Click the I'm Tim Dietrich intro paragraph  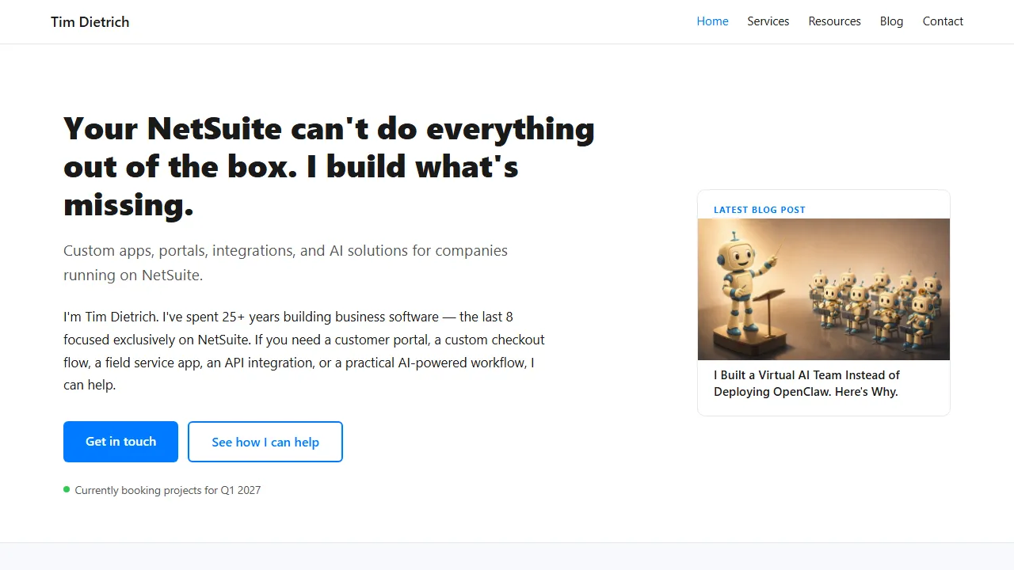[x=304, y=351]
